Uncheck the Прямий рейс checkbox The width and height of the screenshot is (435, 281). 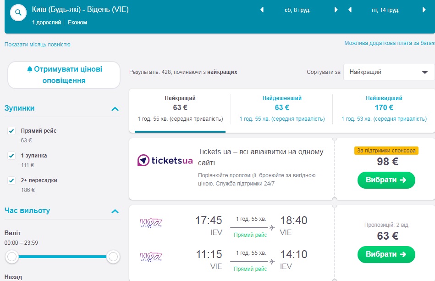(x=12, y=131)
